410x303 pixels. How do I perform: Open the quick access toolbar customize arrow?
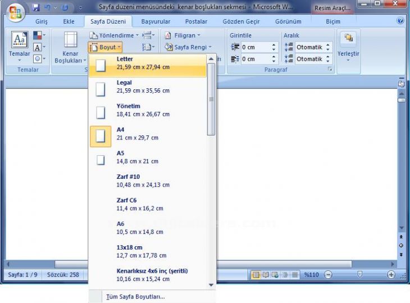(x=80, y=8)
